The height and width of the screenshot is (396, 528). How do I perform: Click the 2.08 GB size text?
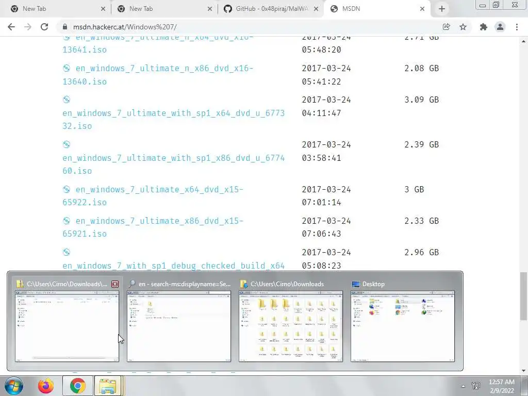tap(422, 69)
